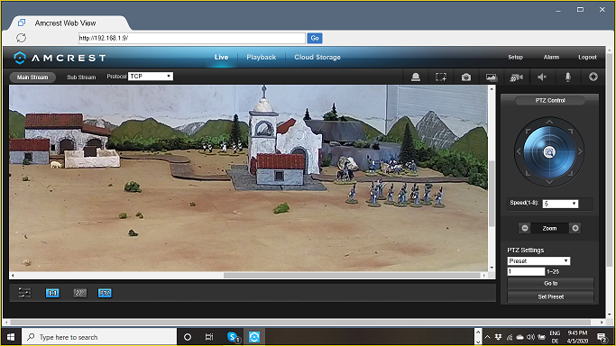Open the Setup menu

pyautogui.click(x=515, y=58)
